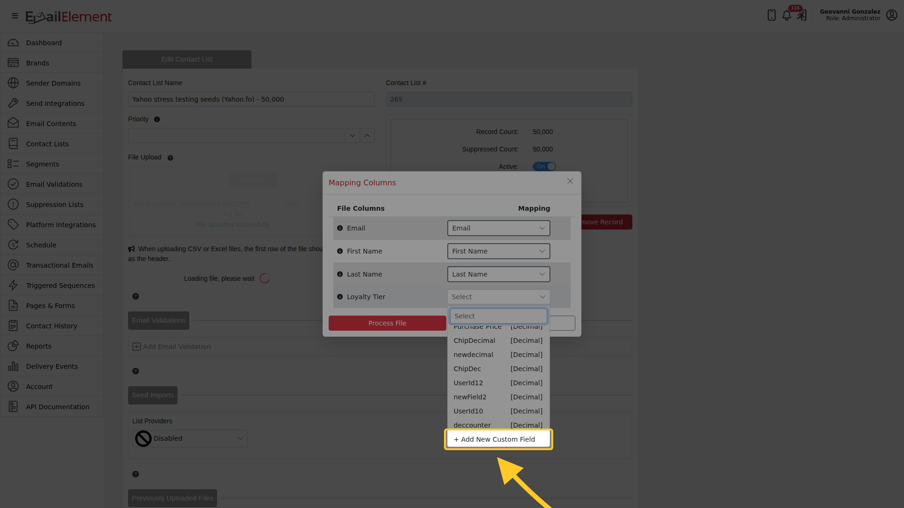Click the Delivery Events bar chart icon
Viewport: 904px width, 508px height.
coord(13,366)
